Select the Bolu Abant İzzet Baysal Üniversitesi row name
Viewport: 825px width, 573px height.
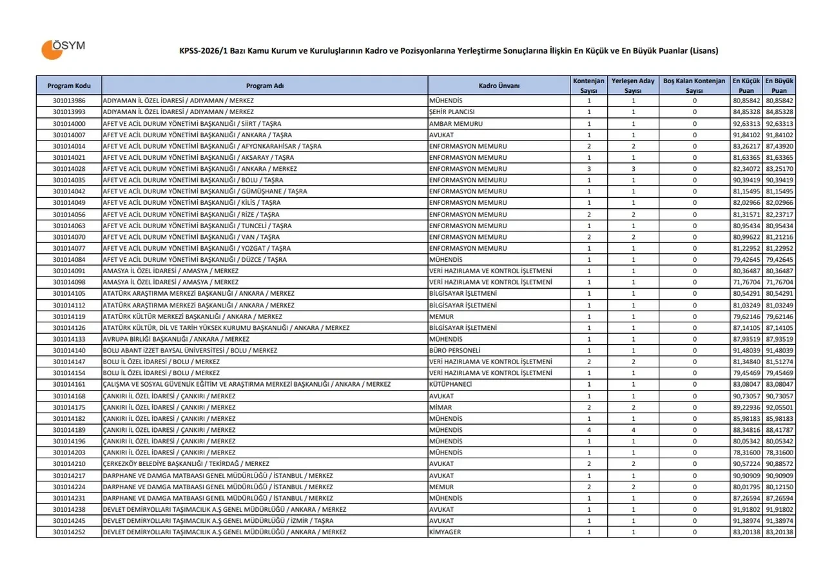click(190, 351)
